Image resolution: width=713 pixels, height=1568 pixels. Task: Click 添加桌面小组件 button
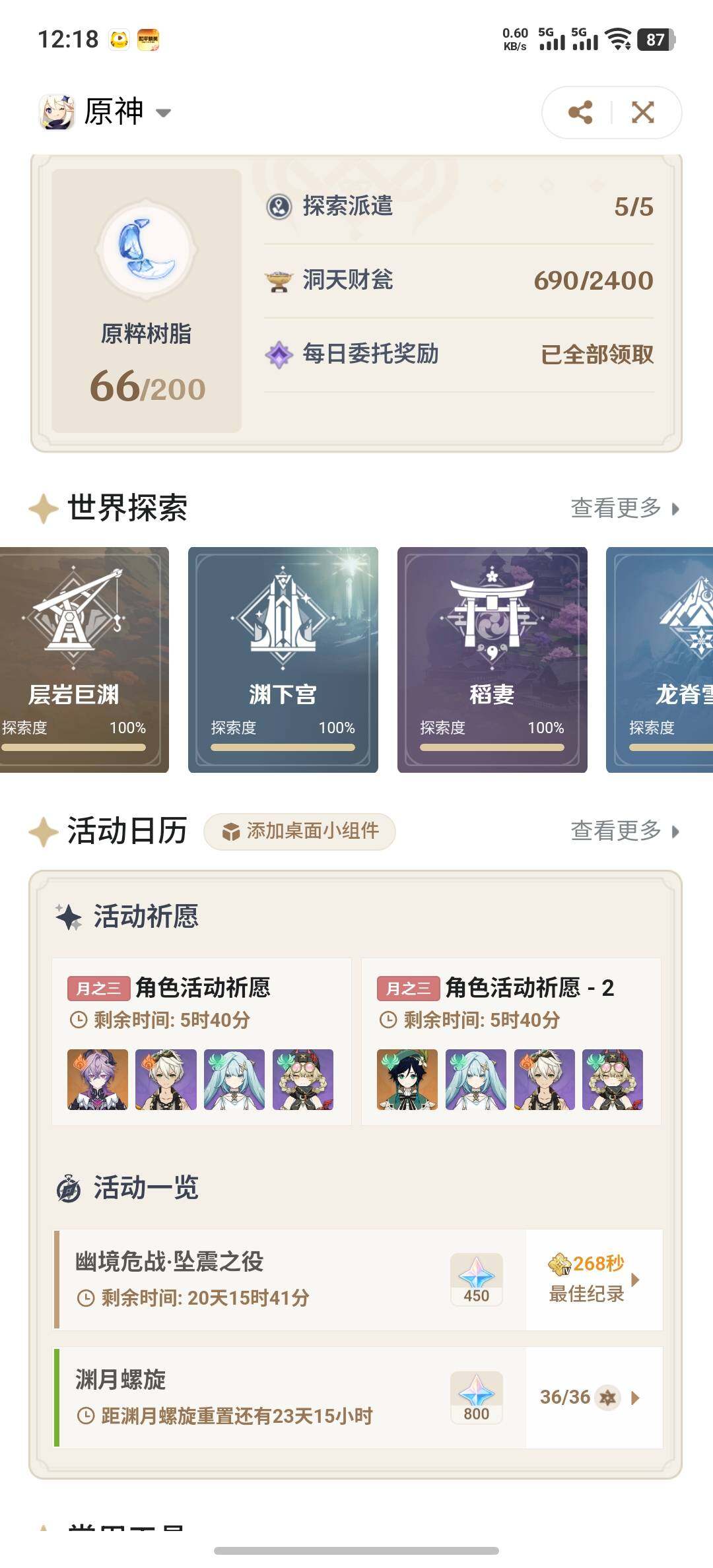coord(300,832)
